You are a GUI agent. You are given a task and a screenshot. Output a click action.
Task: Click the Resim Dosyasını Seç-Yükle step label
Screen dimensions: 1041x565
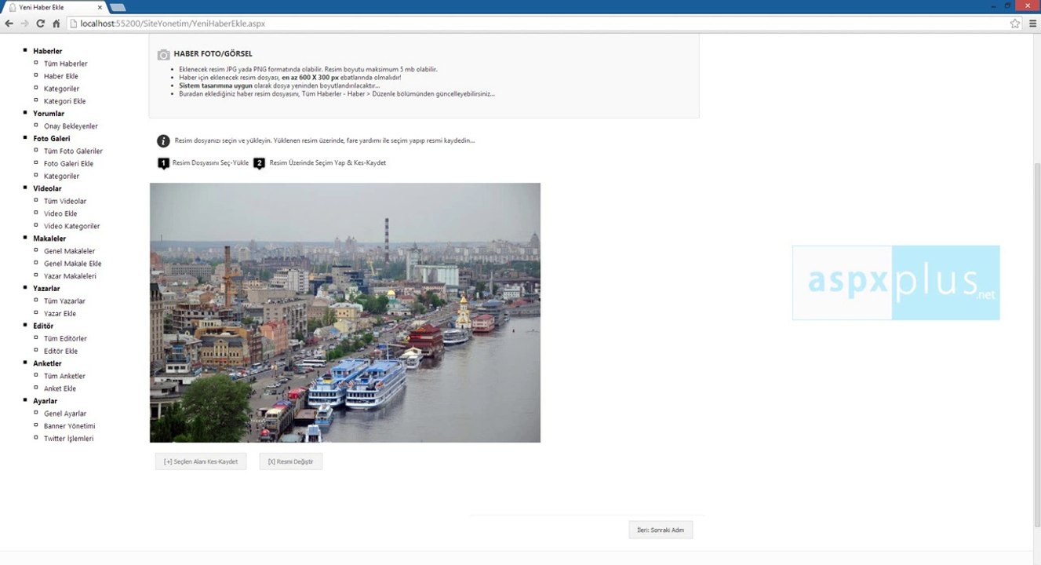click(x=210, y=163)
